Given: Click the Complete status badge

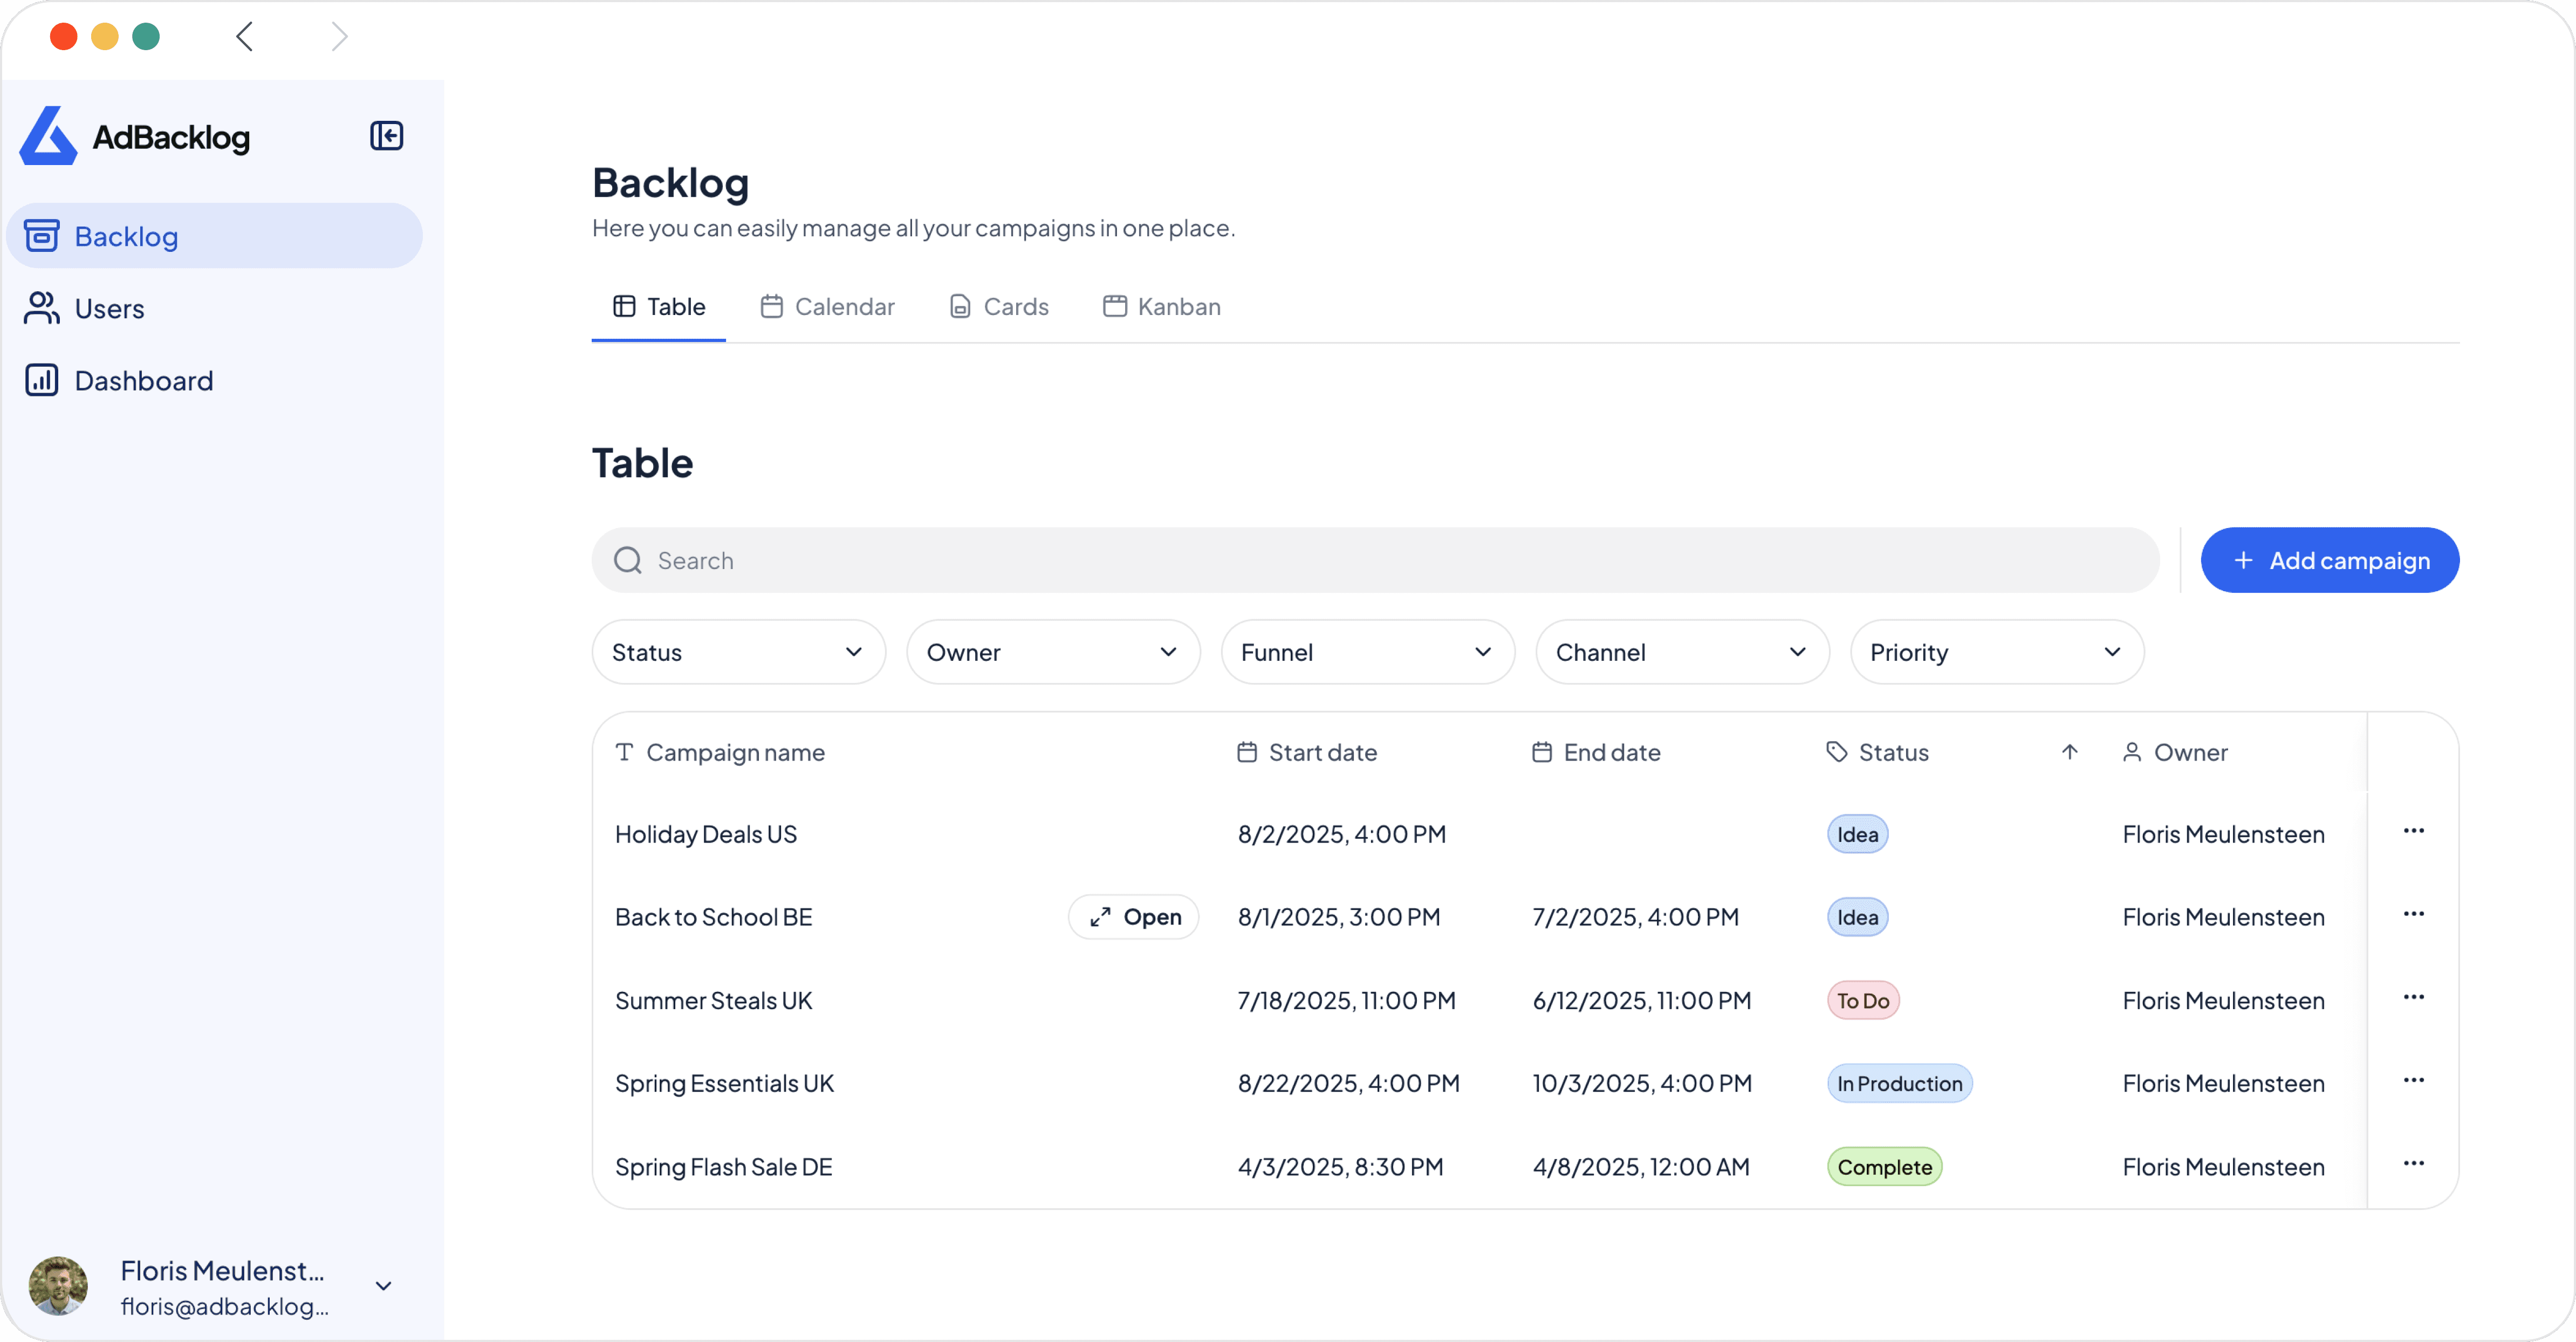Looking at the screenshot, I should 1884,1167.
